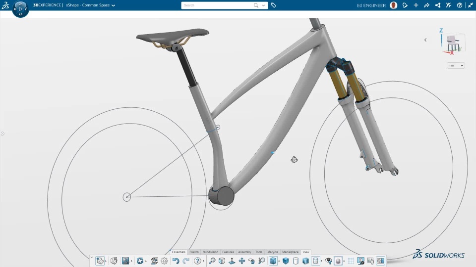Toggle the ambience sphere icon
The width and height of the screenshot is (476, 267).
tap(338, 261)
